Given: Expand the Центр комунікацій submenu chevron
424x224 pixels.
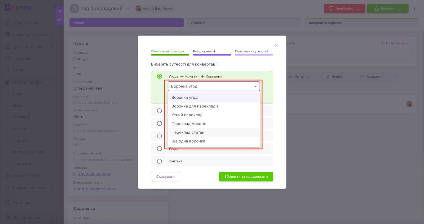Looking at the screenshot, I should 52,47.
